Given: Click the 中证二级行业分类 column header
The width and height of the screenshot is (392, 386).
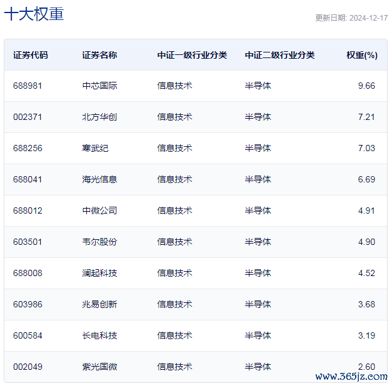Looking at the screenshot, I should pyautogui.click(x=279, y=55).
